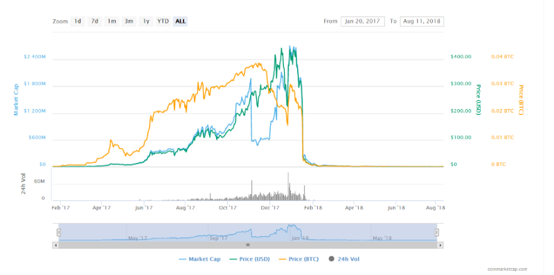This screenshot has height=275, width=554.
Task: Switch to the YTD zoom range
Action: tap(163, 21)
